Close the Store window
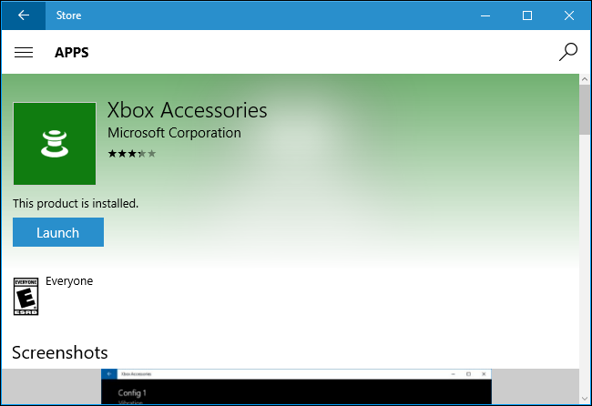 pyautogui.click(x=569, y=15)
